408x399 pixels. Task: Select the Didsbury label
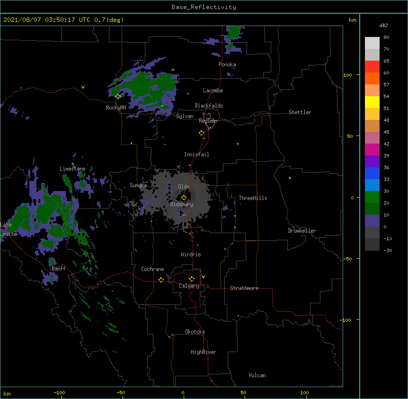(181, 204)
